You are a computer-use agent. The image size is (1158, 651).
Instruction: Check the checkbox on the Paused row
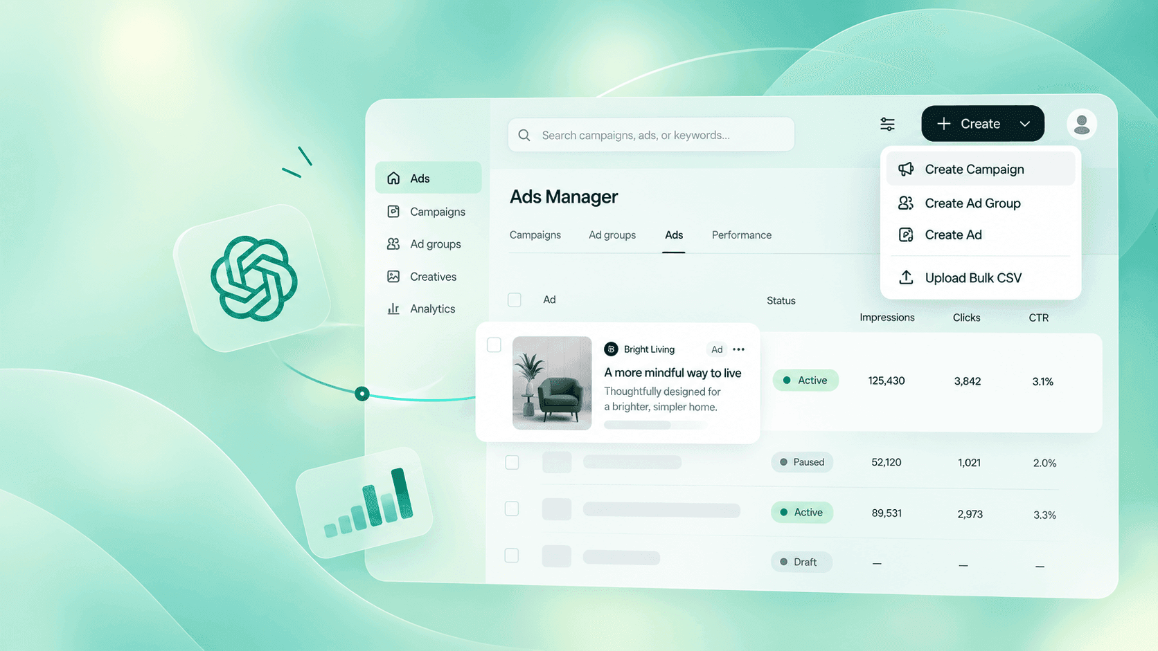point(512,462)
